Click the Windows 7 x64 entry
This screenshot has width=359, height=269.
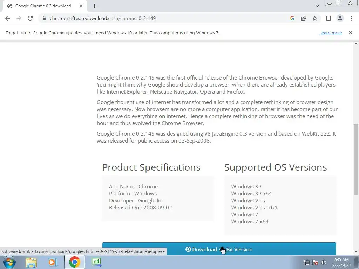tap(250, 221)
